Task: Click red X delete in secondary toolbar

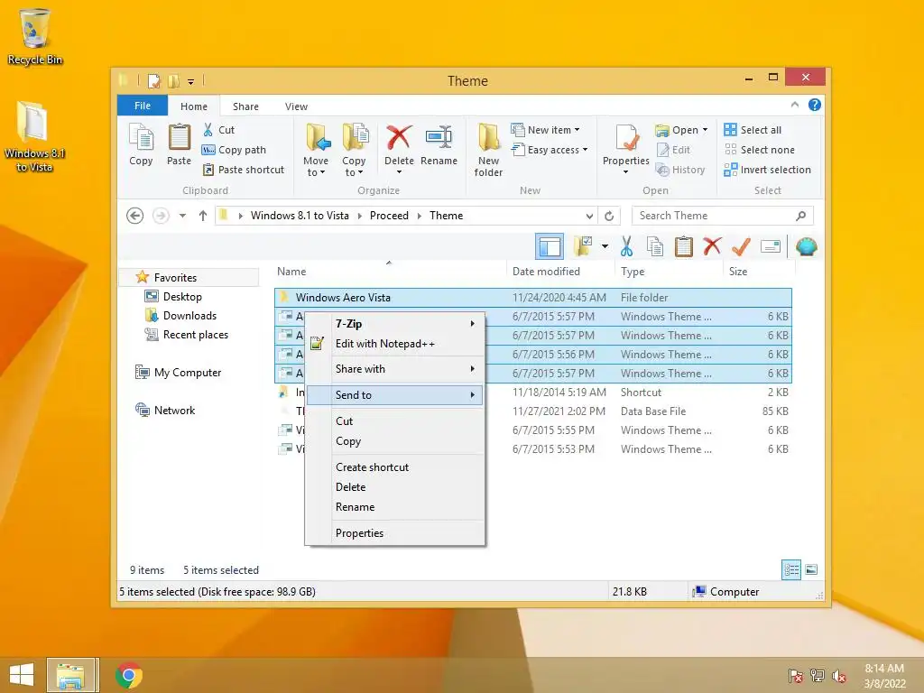Action: 713,245
